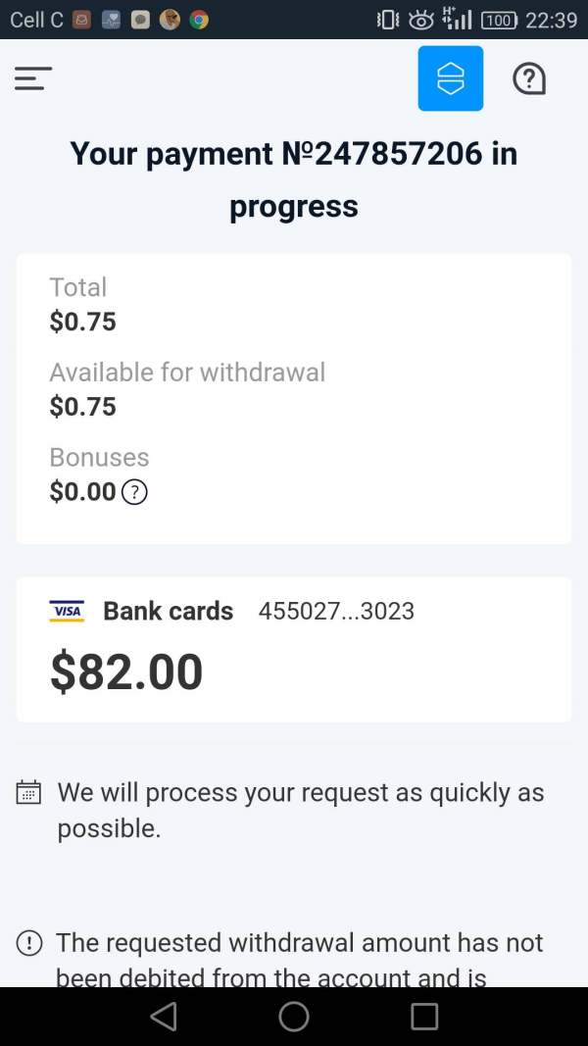Screen dimensions: 588x1046
Task: Tap the Bank cards label
Action: [168, 611]
